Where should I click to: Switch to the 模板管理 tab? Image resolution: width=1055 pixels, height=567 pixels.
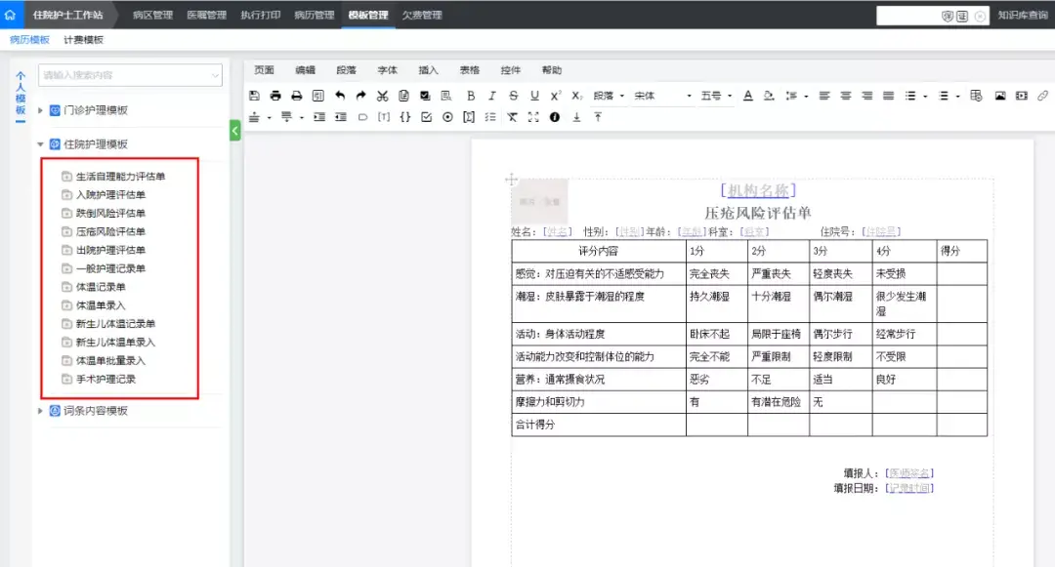click(368, 15)
